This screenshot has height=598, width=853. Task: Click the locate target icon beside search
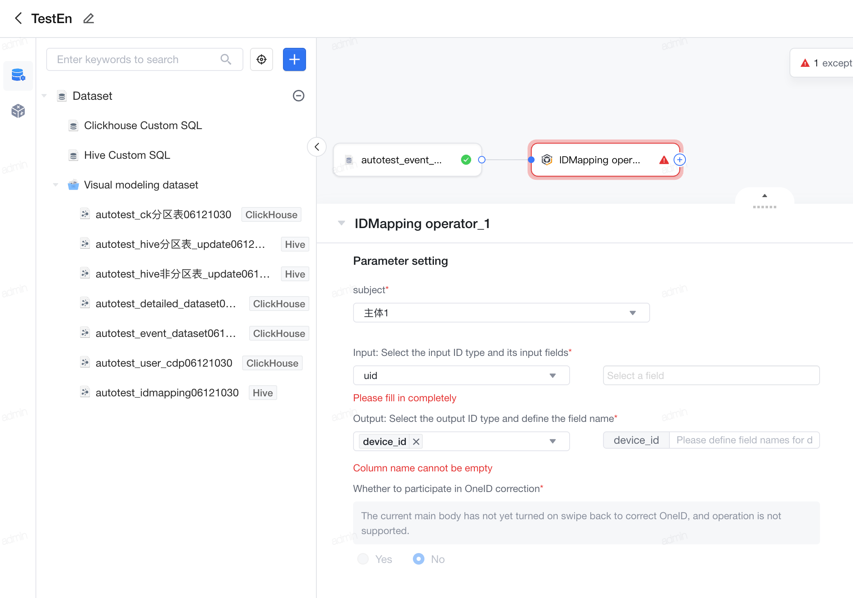(x=262, y=59)
